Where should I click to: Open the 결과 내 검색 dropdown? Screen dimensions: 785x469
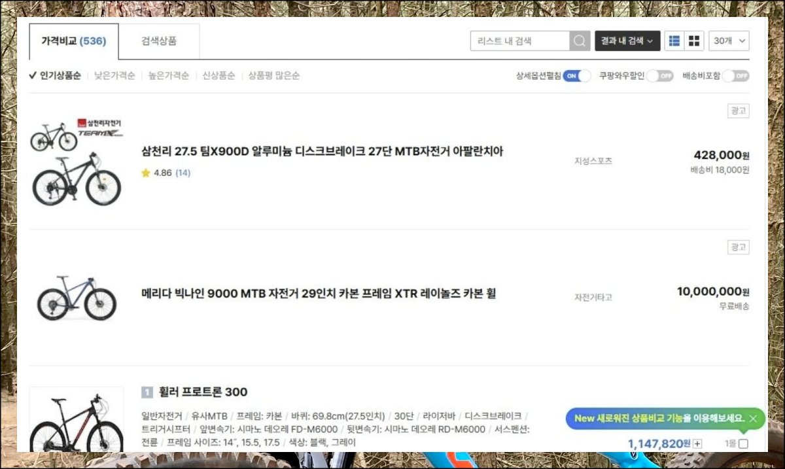627,41
